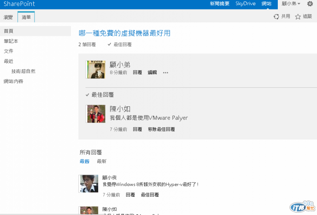Viewport: 317px width, 215px height.
Task: Open the ellipsis menu under 顧小弟's post
Action: tap(166, 73)
